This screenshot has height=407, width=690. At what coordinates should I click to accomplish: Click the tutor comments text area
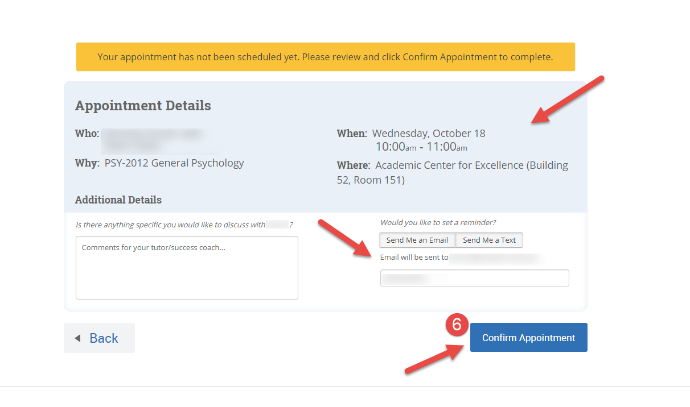[x=187, y=268]
